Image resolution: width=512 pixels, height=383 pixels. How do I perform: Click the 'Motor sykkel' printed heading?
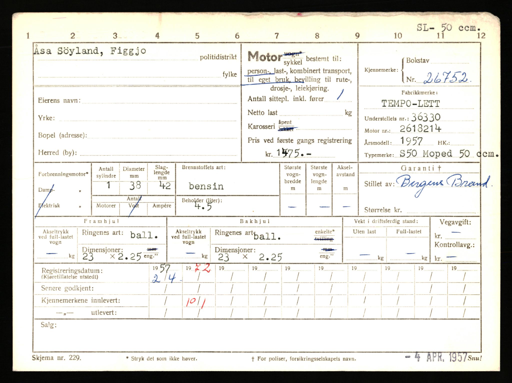tap(275, 58)
